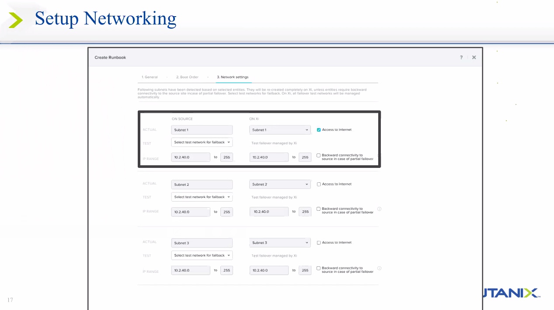Image resolution: width=554 pixels, height=310 pixels.
Task: Click the Nutanix logo in the corner
Action: [x=512, y=293]
